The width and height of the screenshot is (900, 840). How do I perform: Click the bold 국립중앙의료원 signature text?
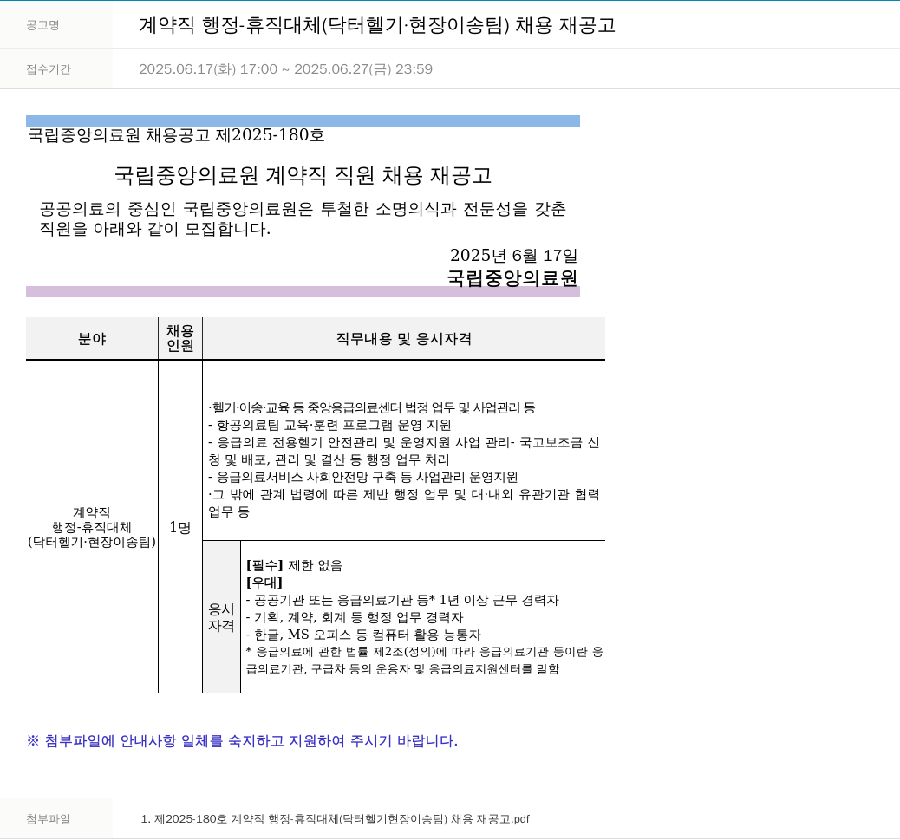tap(512, 277)
